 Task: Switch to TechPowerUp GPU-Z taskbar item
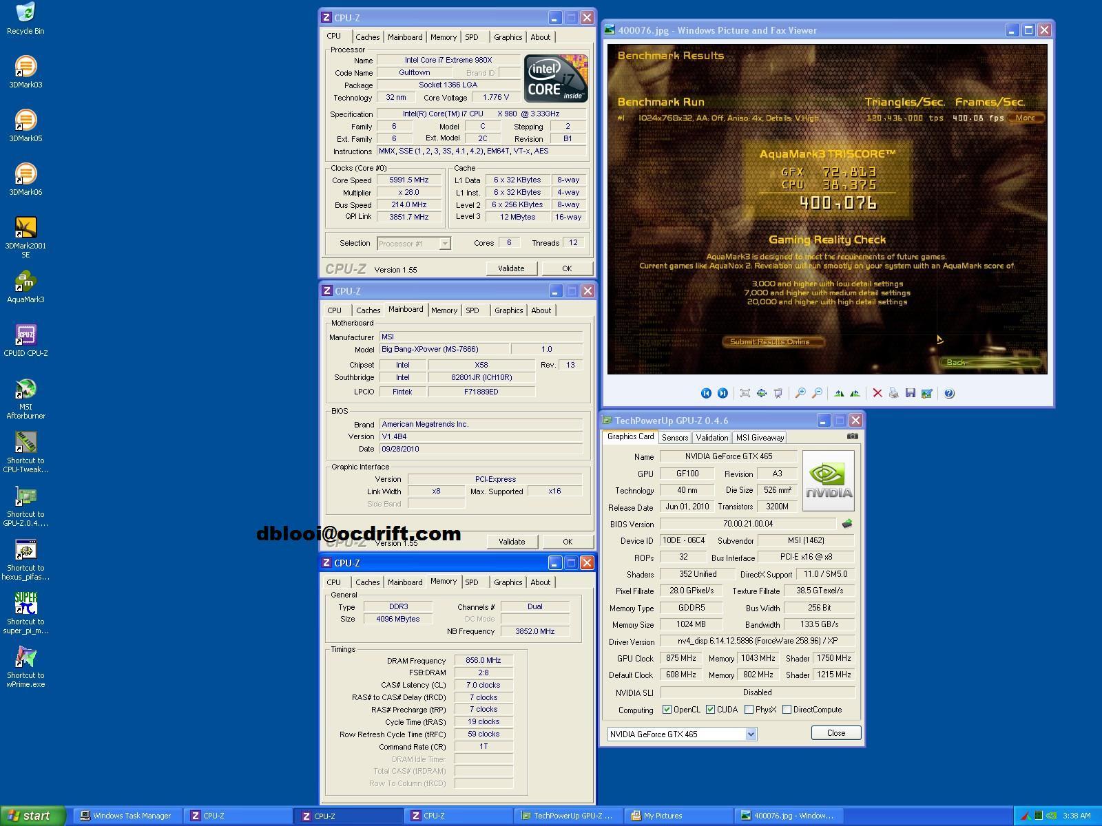click(x=569, y=816)
